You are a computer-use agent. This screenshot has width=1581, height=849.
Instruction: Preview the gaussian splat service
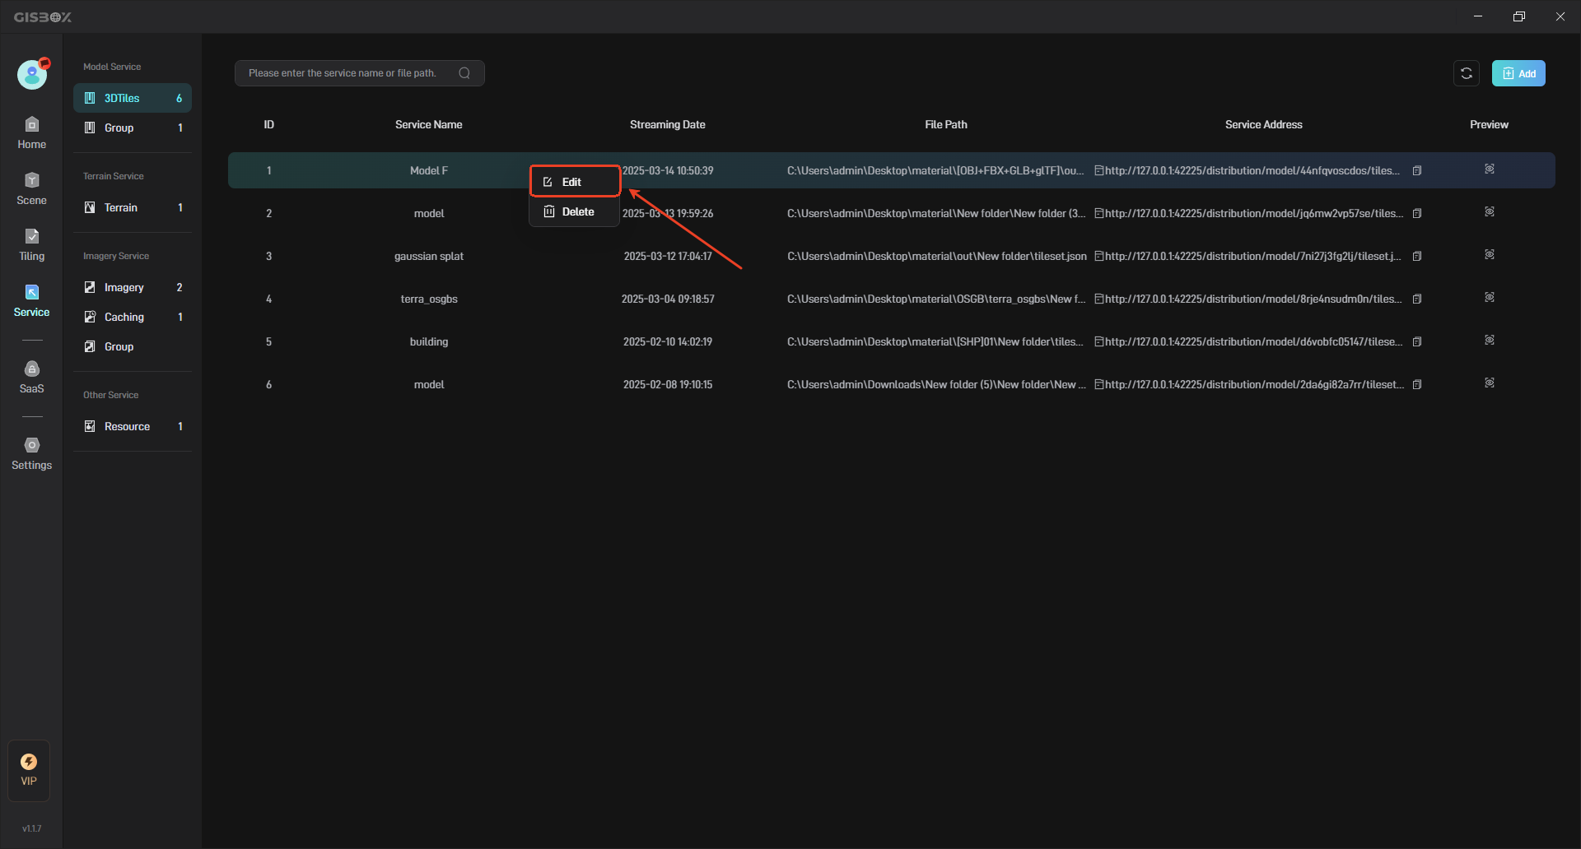(x=1490, y=254)
